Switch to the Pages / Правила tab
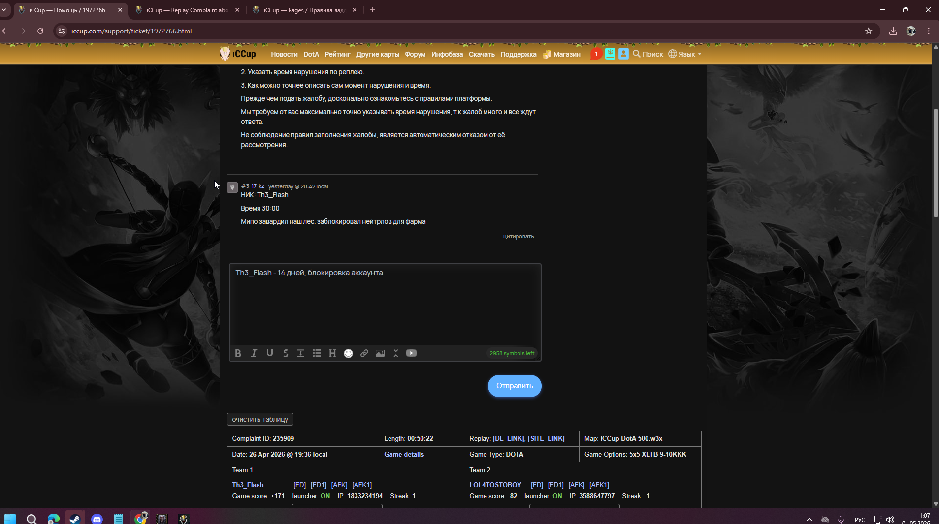Image resolution: width=939 pixels, height=524 pixels. pos(304,10)
